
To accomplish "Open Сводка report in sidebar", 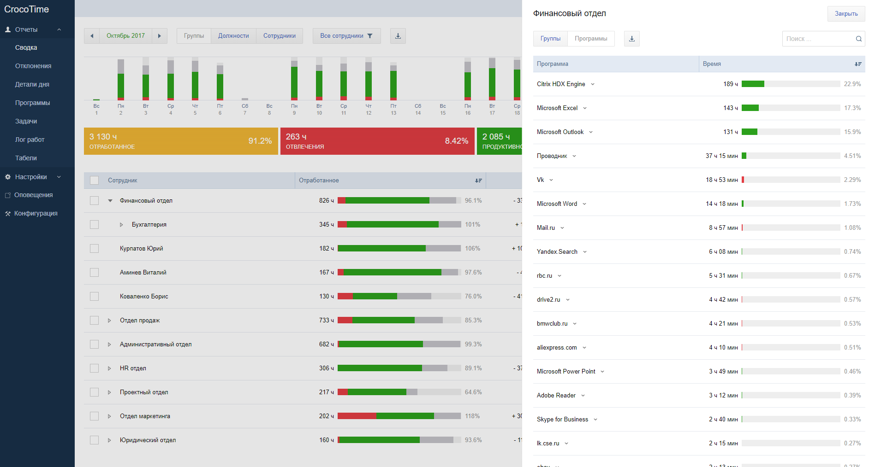I will click(x=26, y=48).
